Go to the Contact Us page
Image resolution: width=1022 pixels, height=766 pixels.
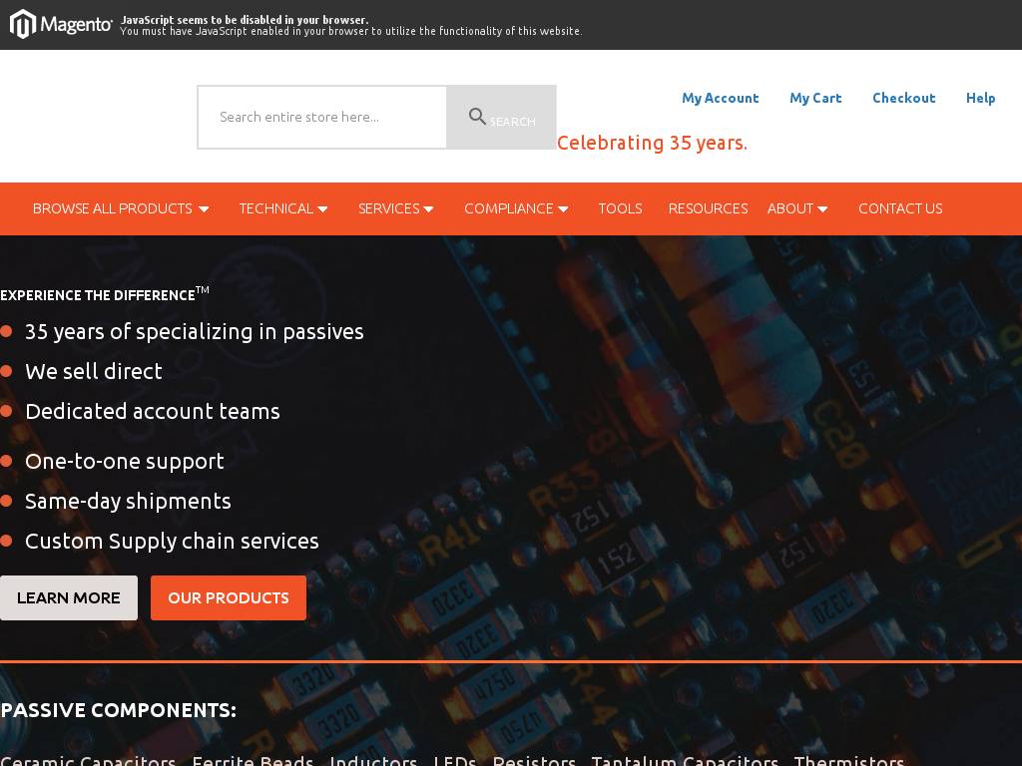tap(899, 208)
